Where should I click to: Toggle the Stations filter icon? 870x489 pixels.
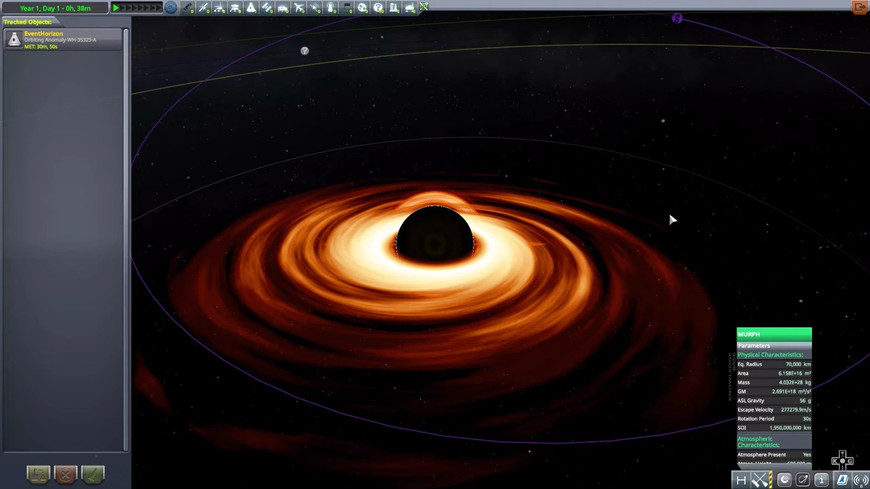coord(267,8)
